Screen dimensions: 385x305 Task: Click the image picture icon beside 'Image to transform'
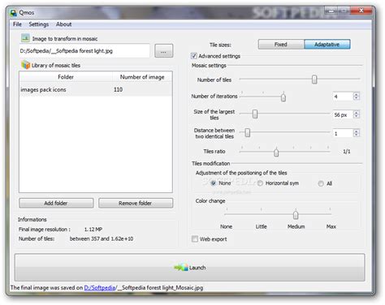(25, 38)
